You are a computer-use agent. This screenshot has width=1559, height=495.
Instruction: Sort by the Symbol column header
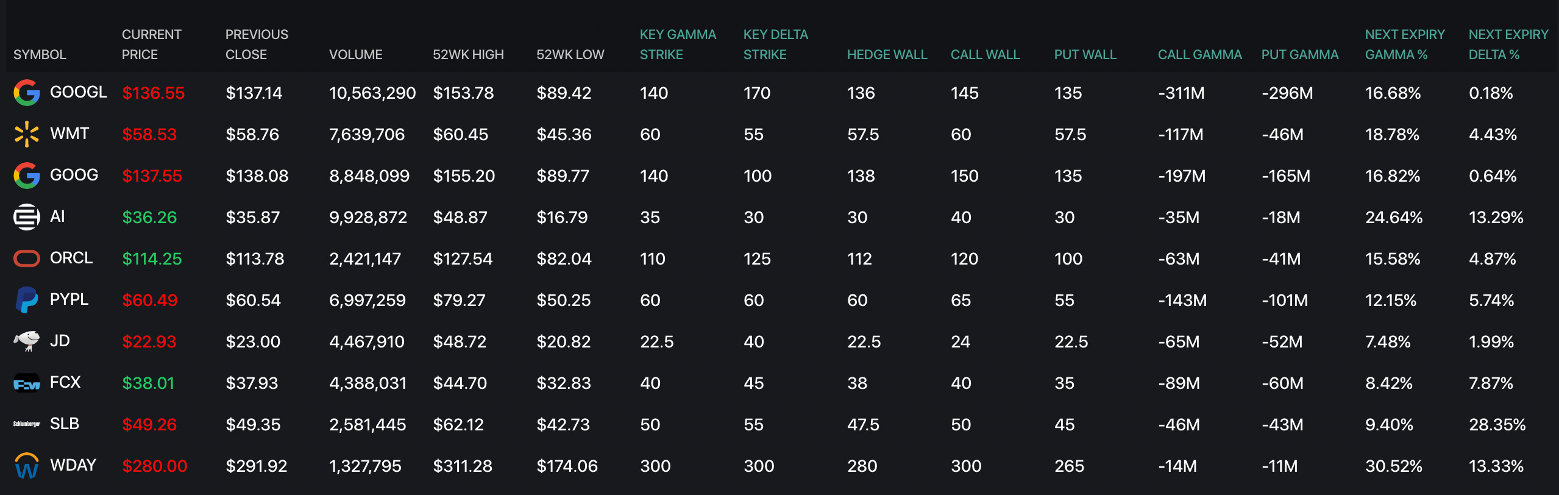pyautogui.click(x=40, y=55)
